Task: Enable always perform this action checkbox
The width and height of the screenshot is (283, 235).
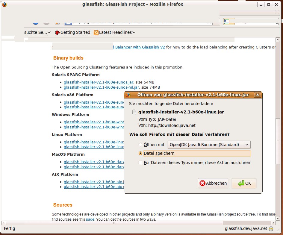Action: pos(140,163)
